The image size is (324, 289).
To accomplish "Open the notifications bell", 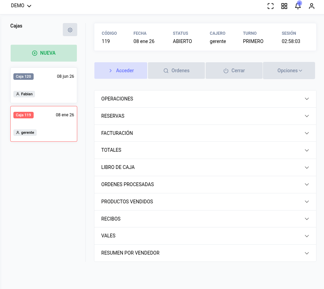I will coord(298,6).
